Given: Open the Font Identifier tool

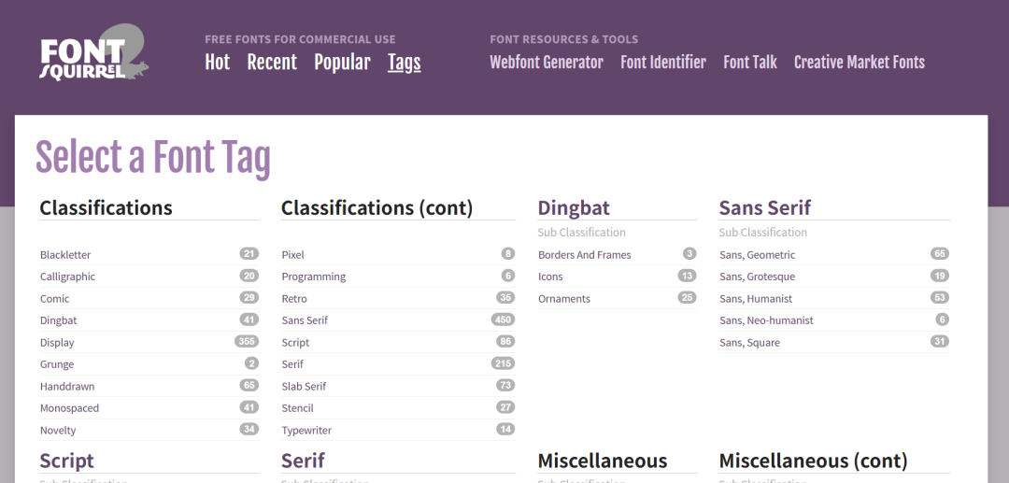Looking at the screenshot, I should [x=662, y=63].
